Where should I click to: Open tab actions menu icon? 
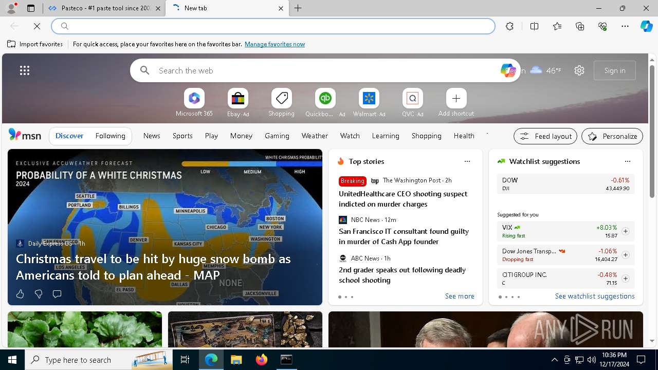tap(31, 8)
